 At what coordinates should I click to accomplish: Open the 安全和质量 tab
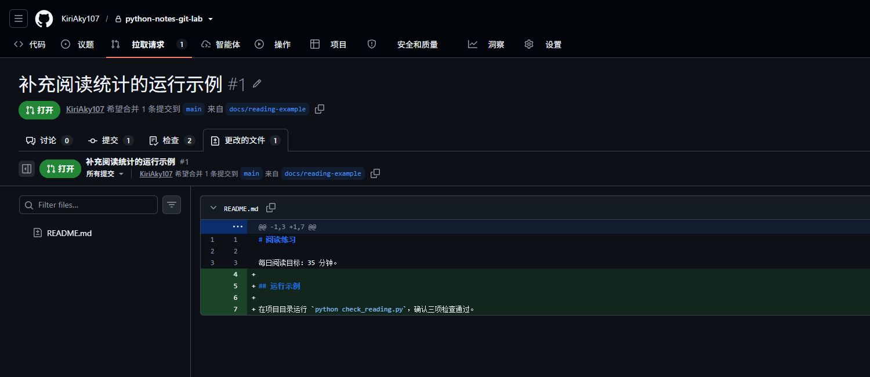403,44
